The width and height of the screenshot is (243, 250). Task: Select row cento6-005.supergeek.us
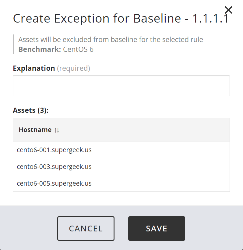54,184
